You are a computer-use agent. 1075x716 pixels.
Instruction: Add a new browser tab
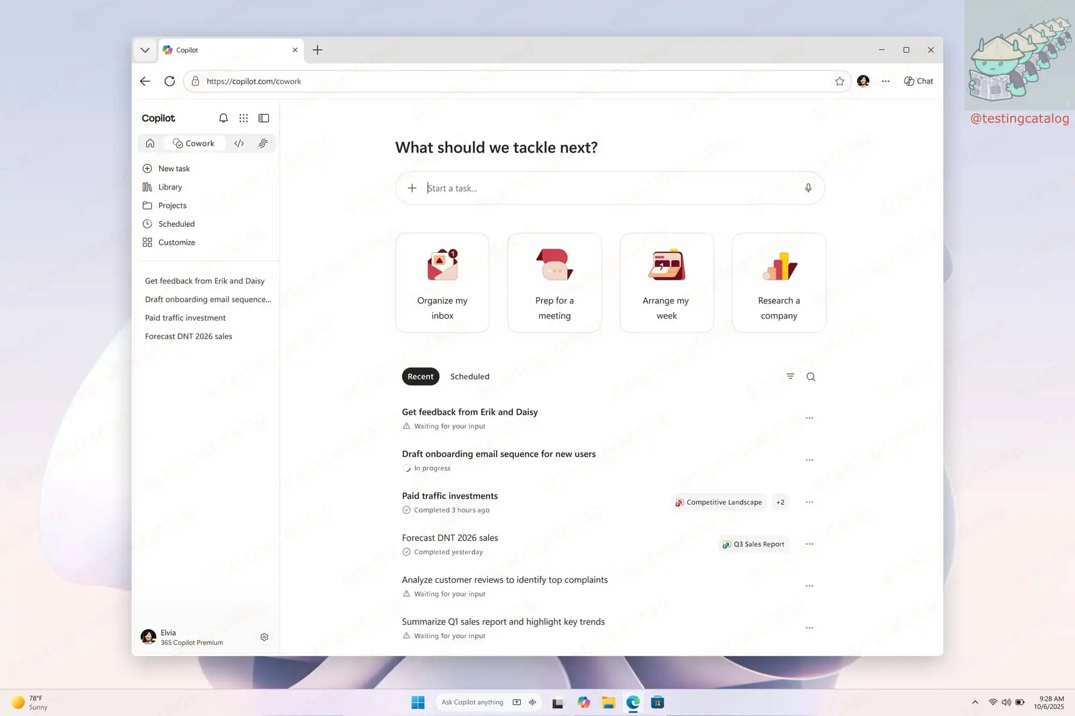click(x=318, y=50)
